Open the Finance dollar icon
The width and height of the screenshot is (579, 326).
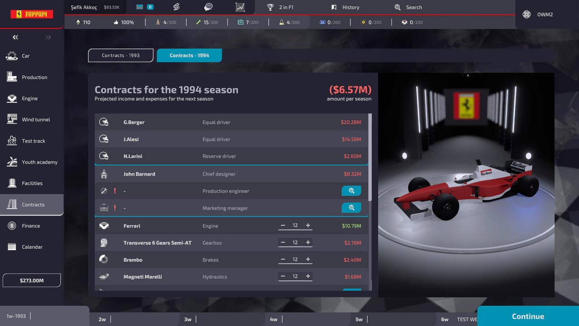(x=12, y=225)
